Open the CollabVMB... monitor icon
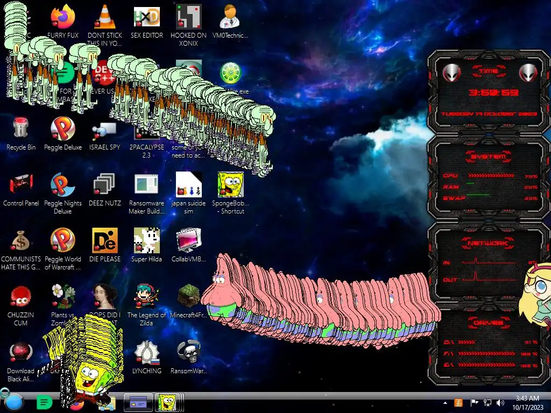This screenshot has width=551, height=413. [188, 240]
